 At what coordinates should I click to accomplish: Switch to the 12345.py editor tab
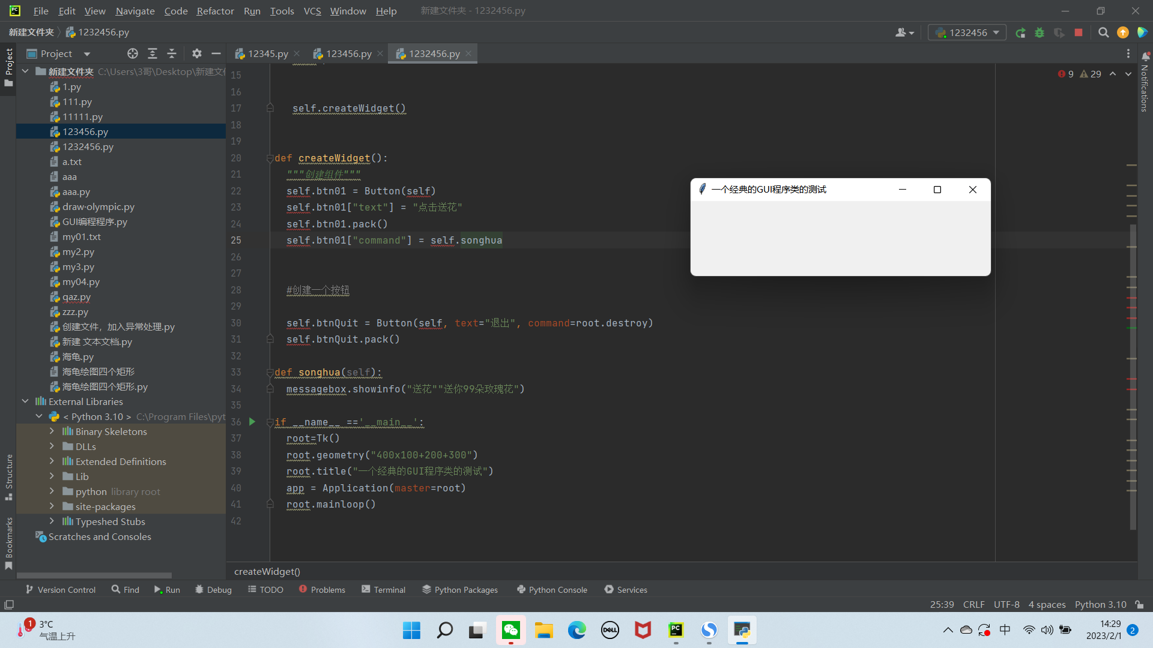coord(267,54)
